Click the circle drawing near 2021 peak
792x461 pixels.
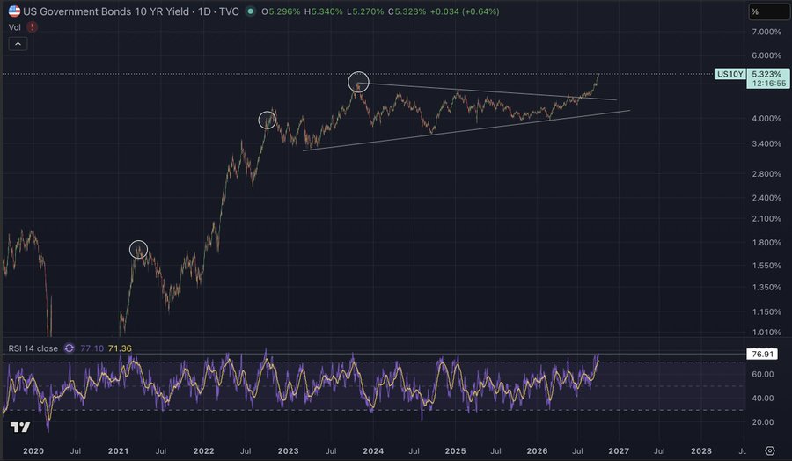138,250
